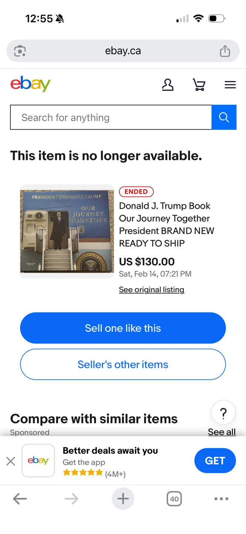Open a new tab with plus button
This screenshot has height=534, width=246.
pyautogui.click(x=123, y=499)
